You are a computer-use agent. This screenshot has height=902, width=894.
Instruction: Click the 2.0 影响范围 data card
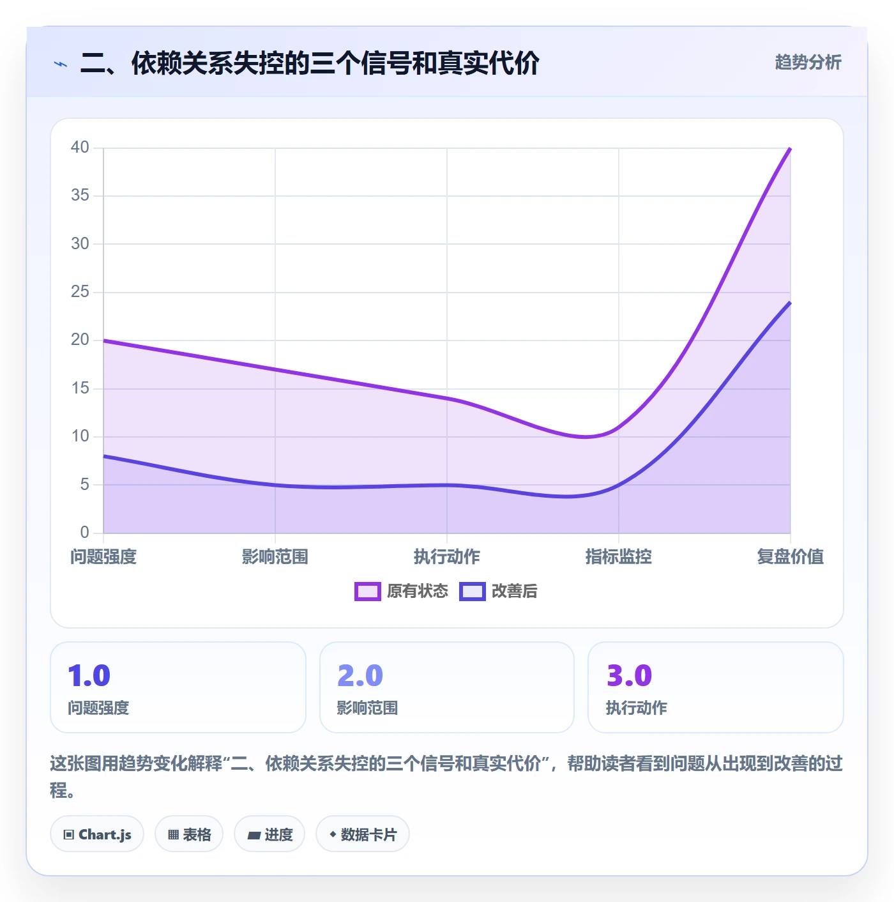coord(447,687)
